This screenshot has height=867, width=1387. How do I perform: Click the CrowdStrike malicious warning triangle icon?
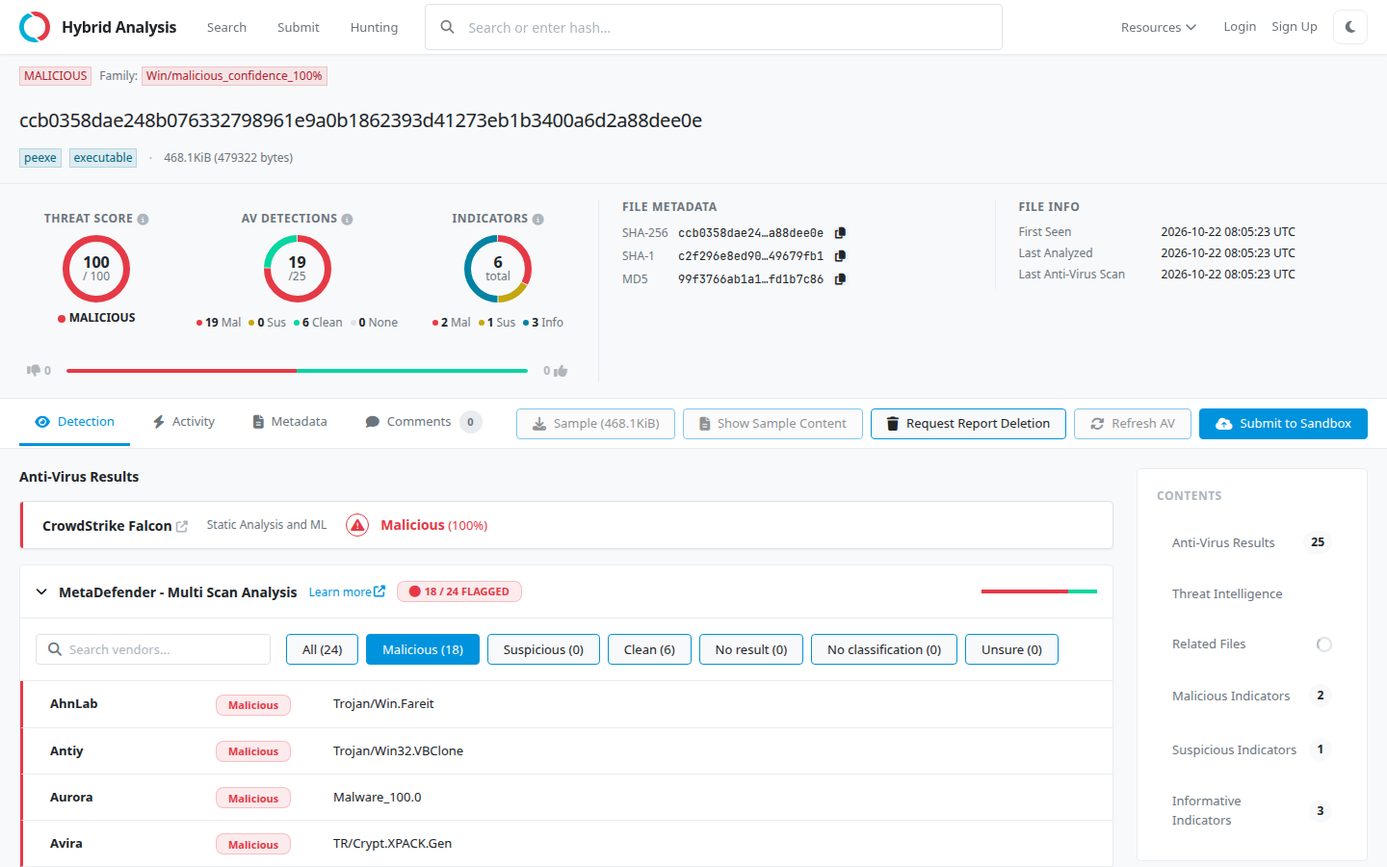[357, 526]
